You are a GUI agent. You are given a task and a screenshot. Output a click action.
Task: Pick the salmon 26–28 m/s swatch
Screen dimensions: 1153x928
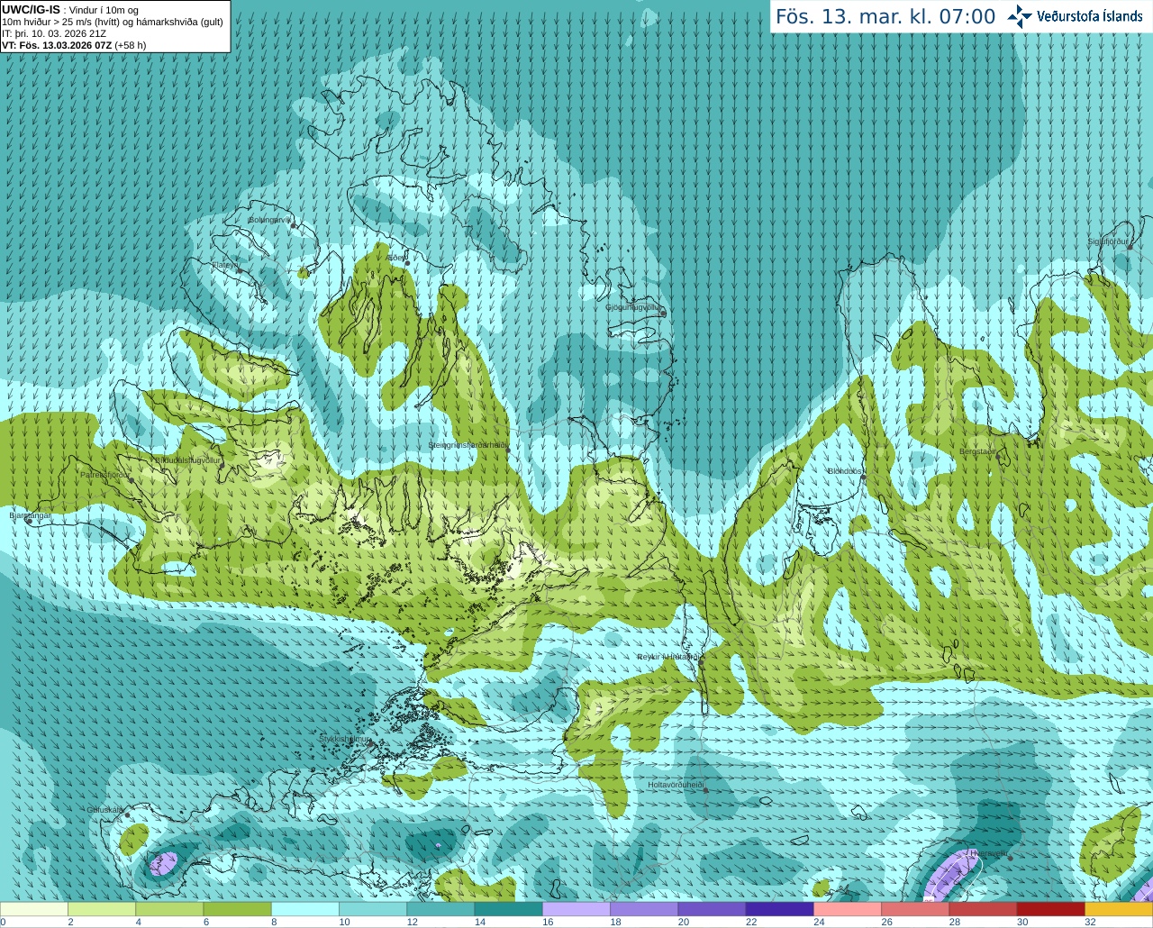(x=915, y=909)
